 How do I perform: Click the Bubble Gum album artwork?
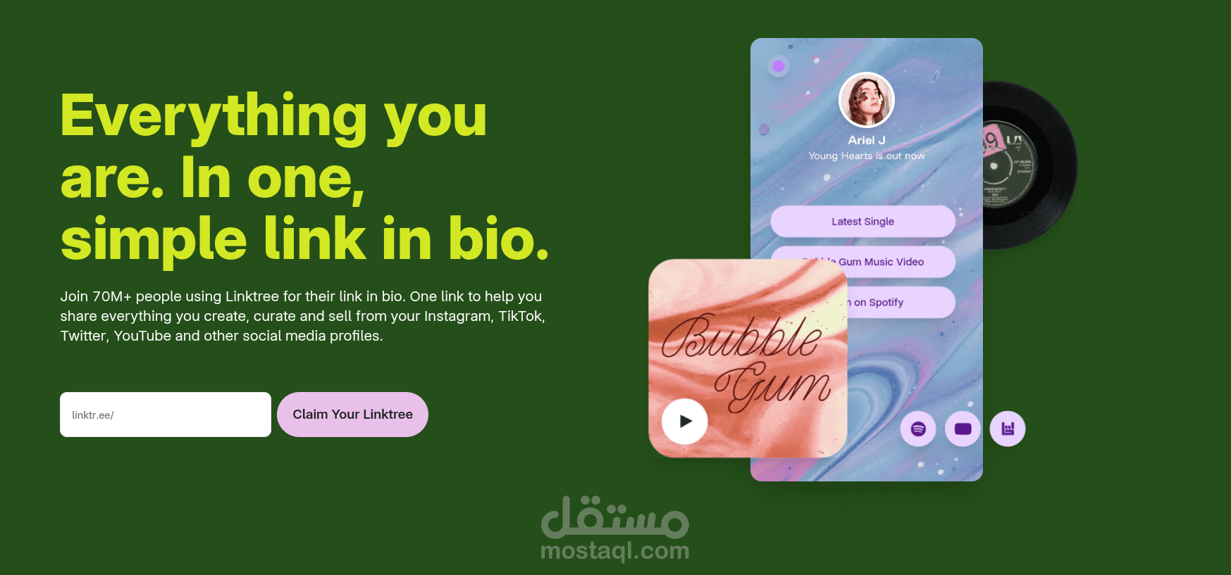click(748, 358)
